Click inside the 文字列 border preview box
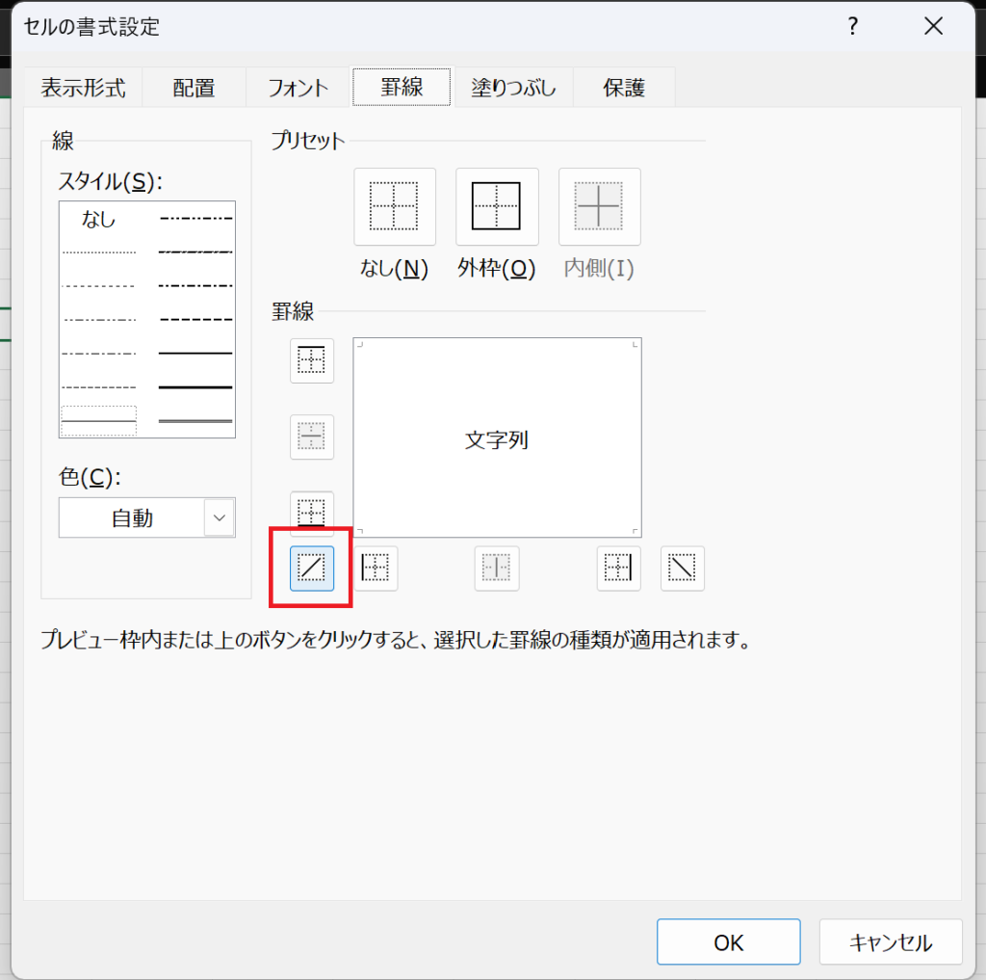986x980 pixels. tap(497, 437)
